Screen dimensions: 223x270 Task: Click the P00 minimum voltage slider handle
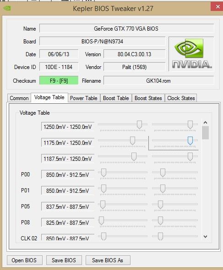coord(103,173)
